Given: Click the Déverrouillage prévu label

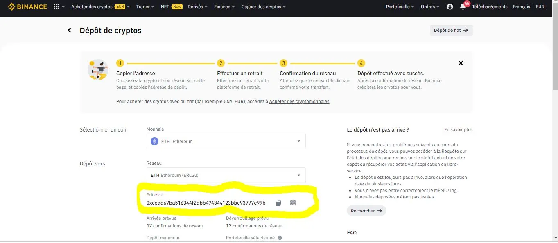Looking at the screenshot, I should point(247,218).
